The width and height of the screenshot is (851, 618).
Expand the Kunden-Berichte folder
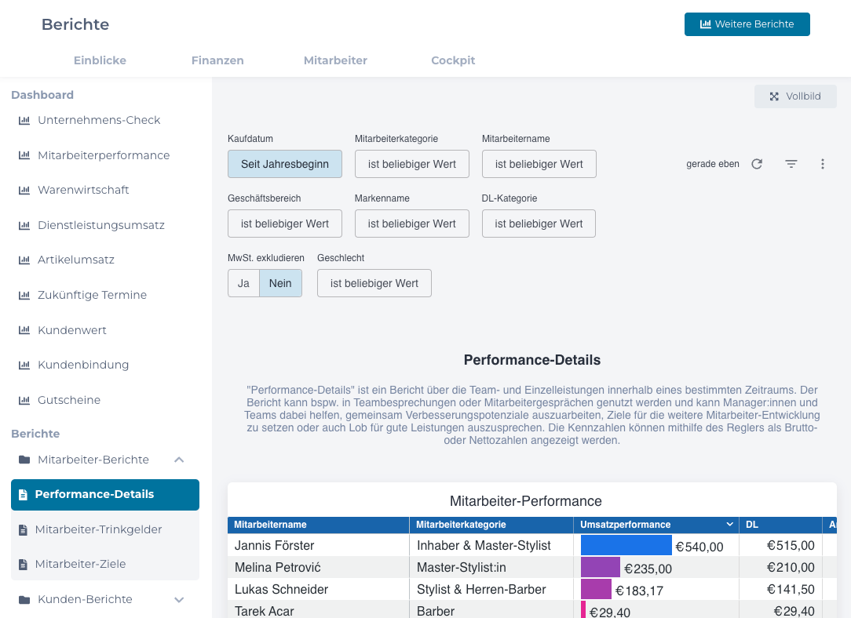click(x=179, y=599)
